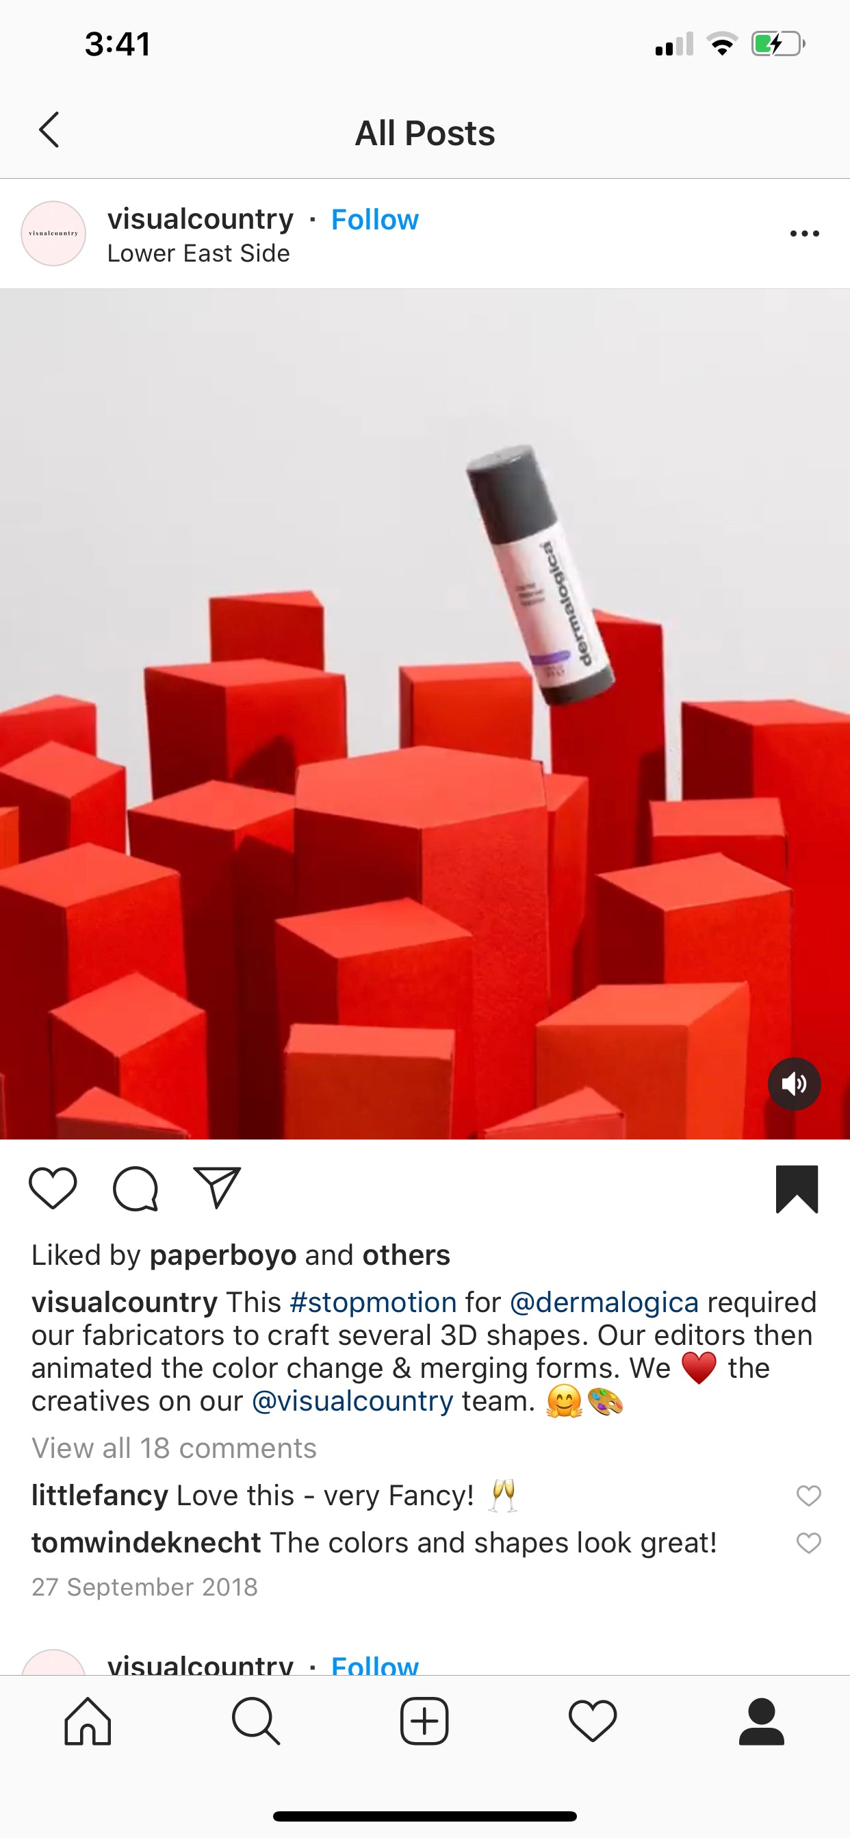Screen dimensions: 850x1838
Task: Create a new post with plus icon
Action: [424, 1721]
